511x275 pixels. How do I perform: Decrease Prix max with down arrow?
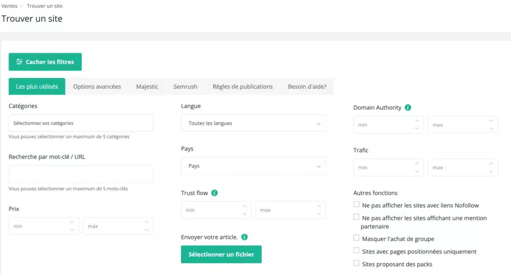[147, 230]
